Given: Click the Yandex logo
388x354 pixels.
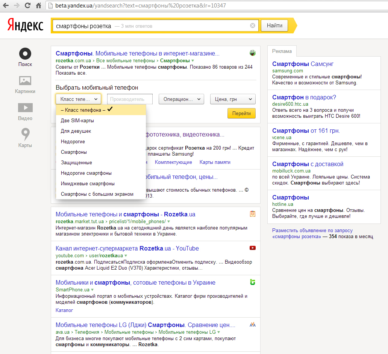Looking at the screenshot, I should (x=25, y=25).
